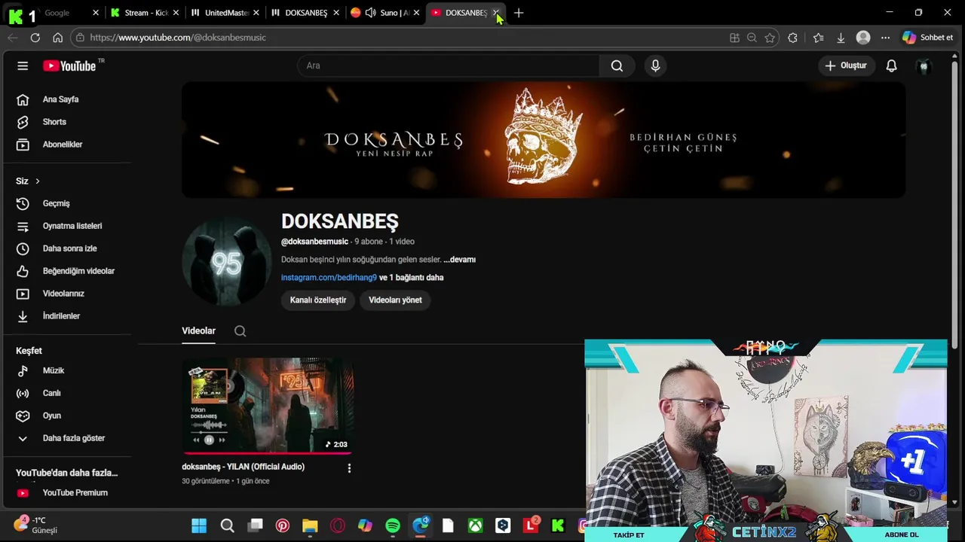Mute the Suno tab via speaker icon
965x542 pixels.
(370, 13)
